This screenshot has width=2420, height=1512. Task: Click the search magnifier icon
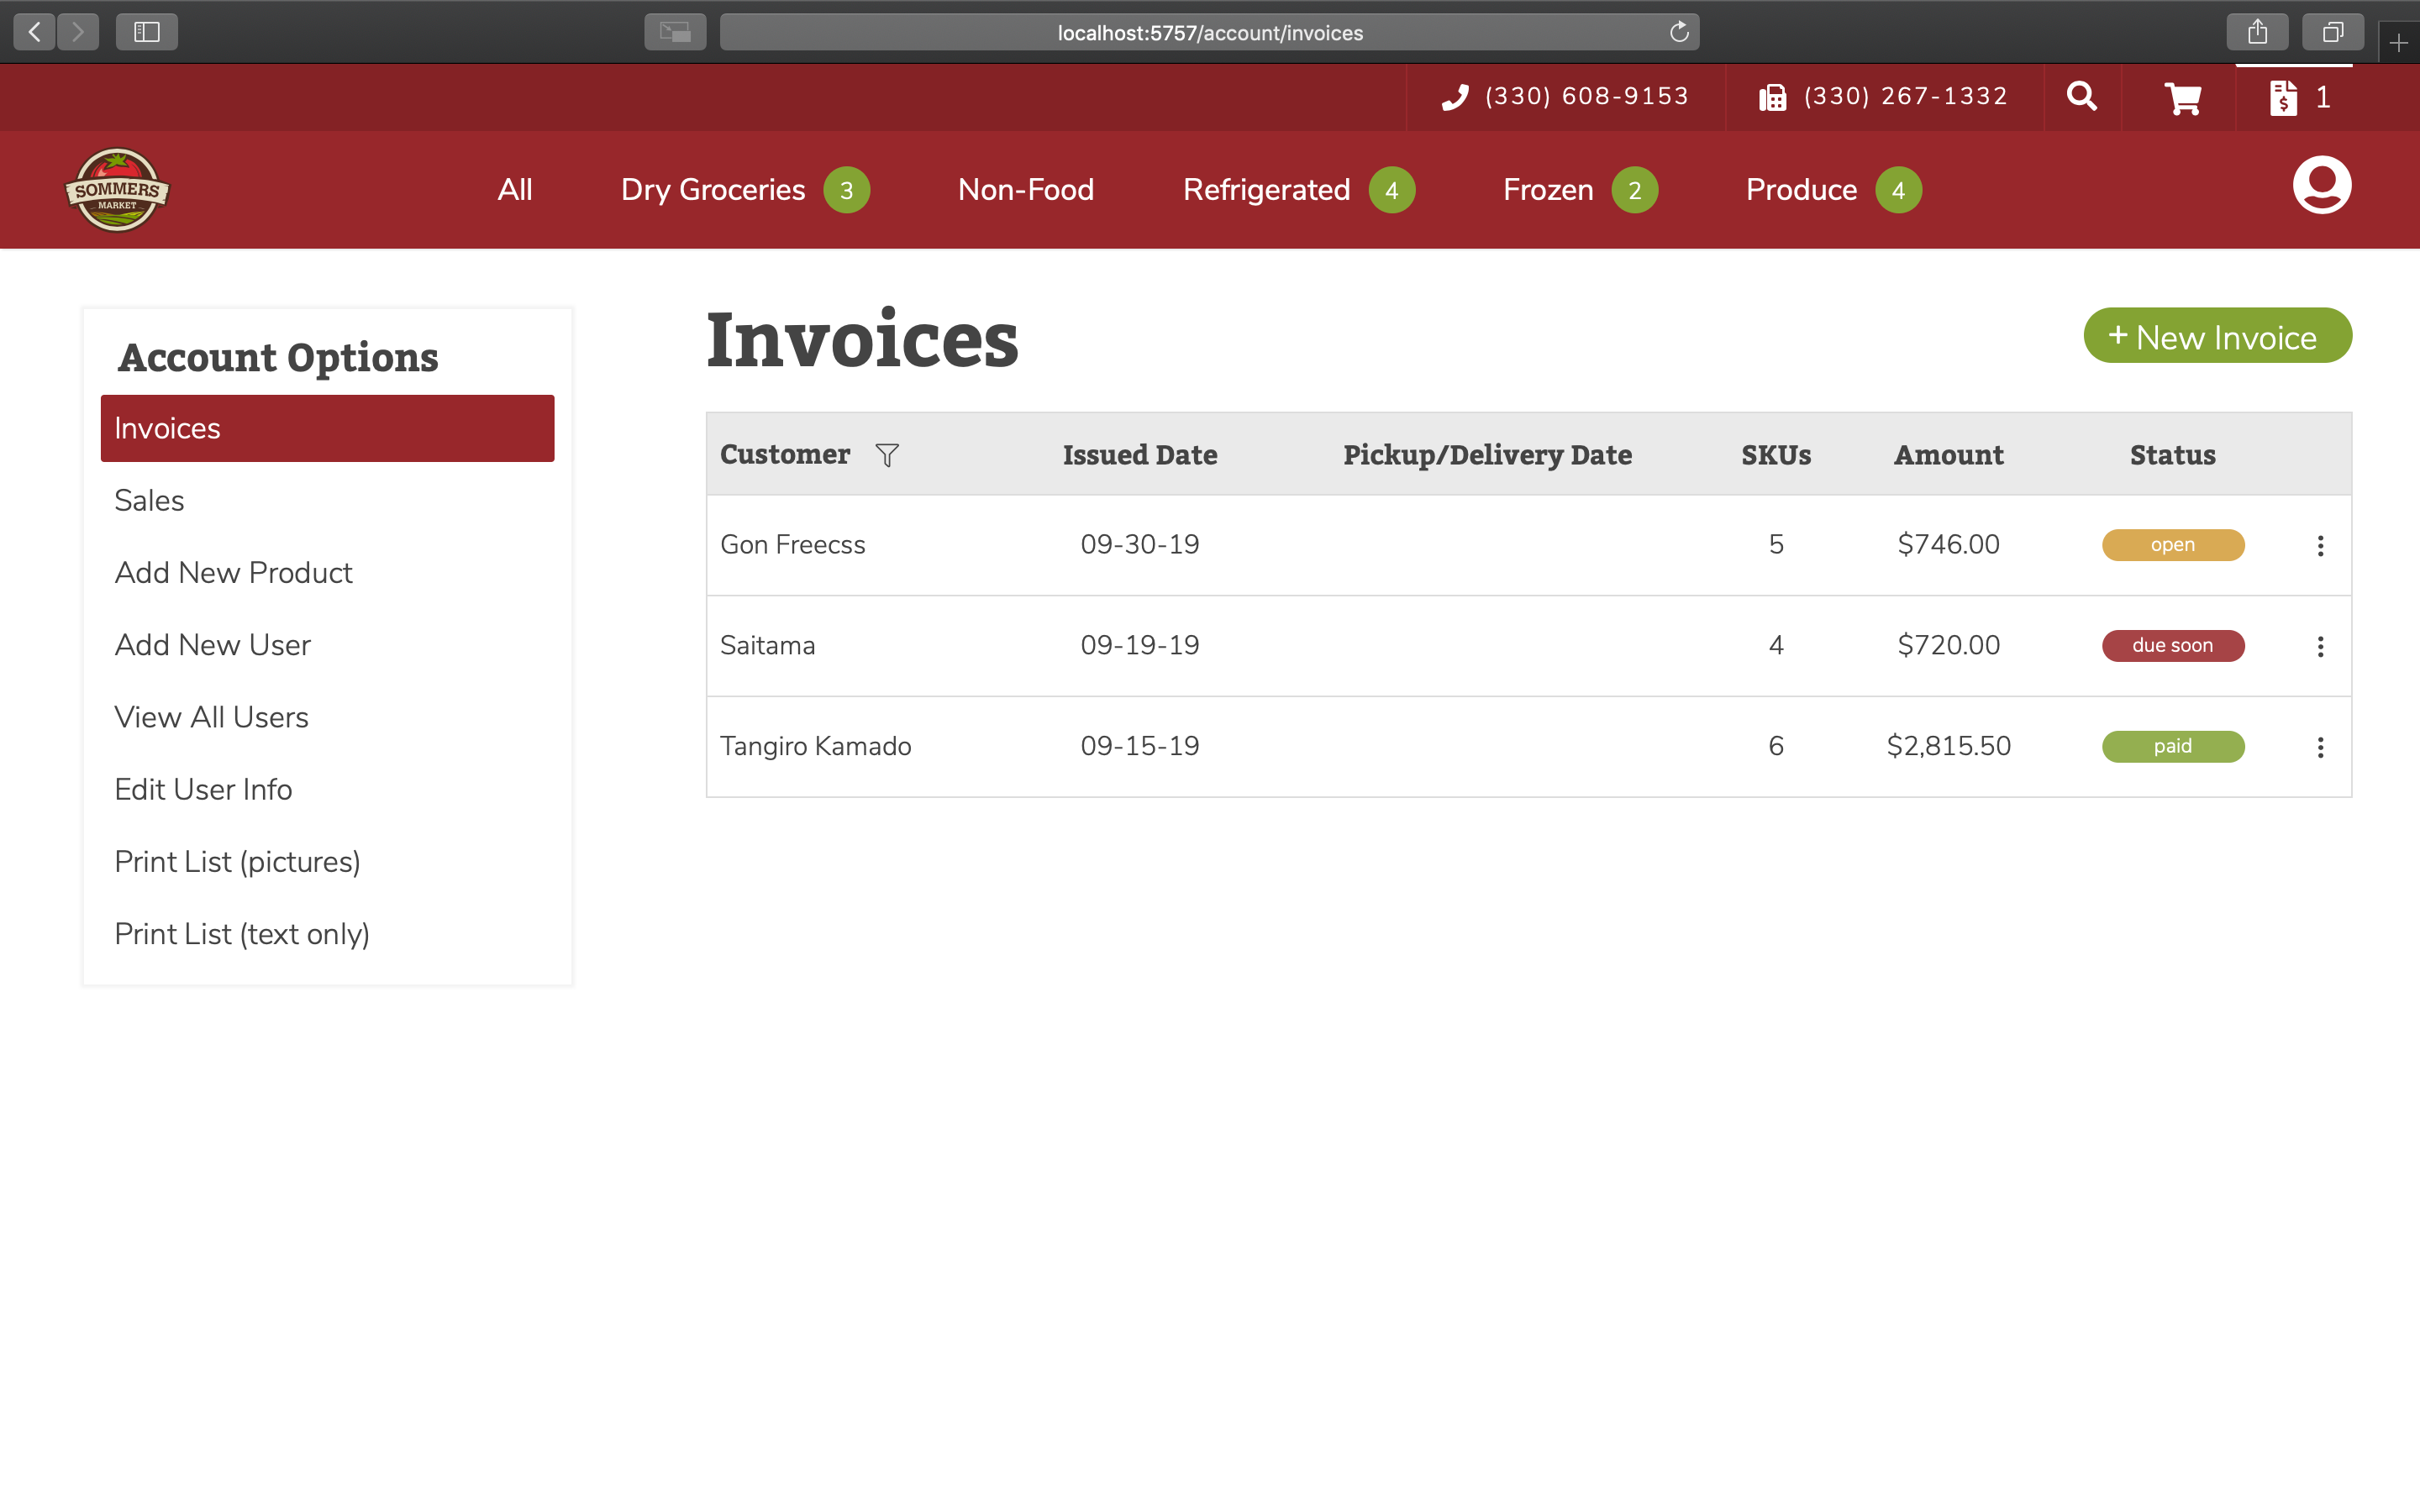(x=2082, y=97)
